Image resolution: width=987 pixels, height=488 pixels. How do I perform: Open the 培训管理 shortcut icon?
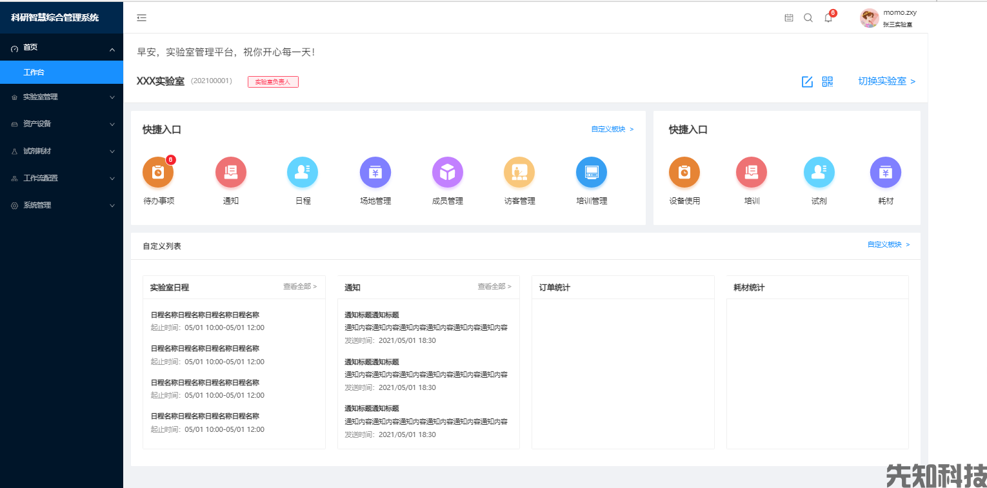[x=592, y=172]
